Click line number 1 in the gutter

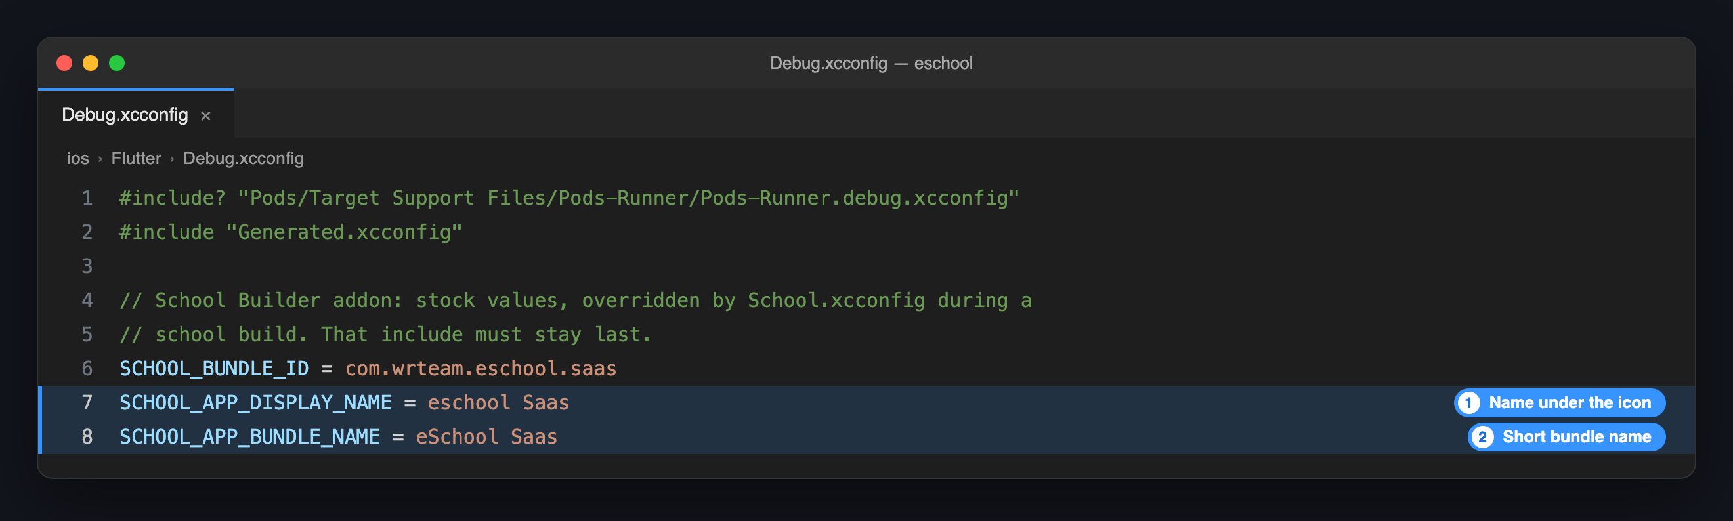[87, 198]
